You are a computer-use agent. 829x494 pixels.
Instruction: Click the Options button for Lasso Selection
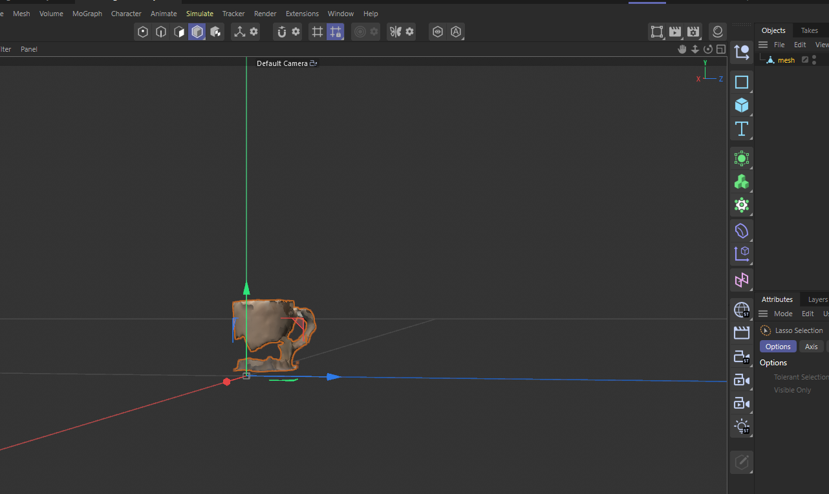(x=777, y=346)
